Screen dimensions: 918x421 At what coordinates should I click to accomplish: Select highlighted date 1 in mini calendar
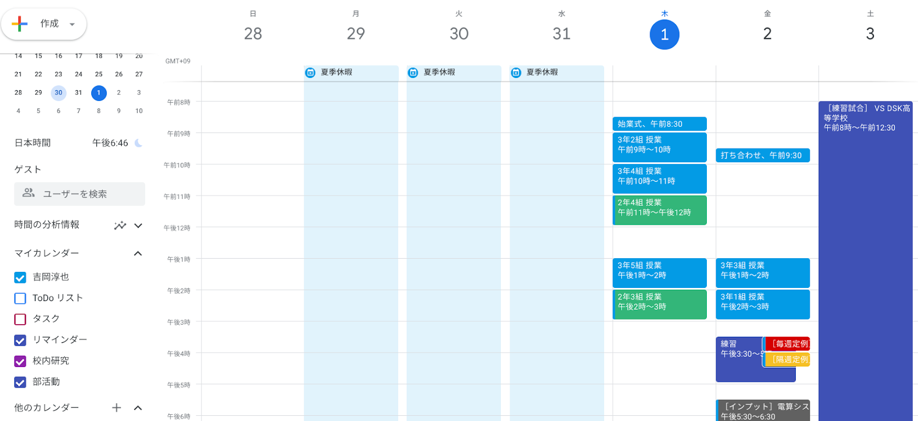99,93
